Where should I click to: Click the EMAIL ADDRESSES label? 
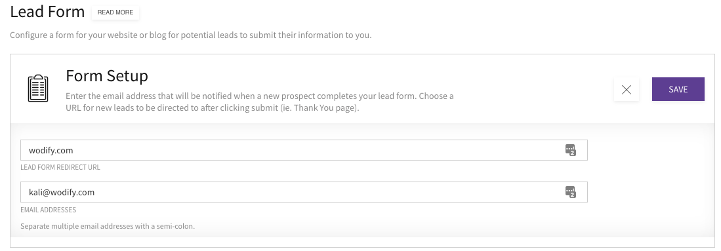49,210
